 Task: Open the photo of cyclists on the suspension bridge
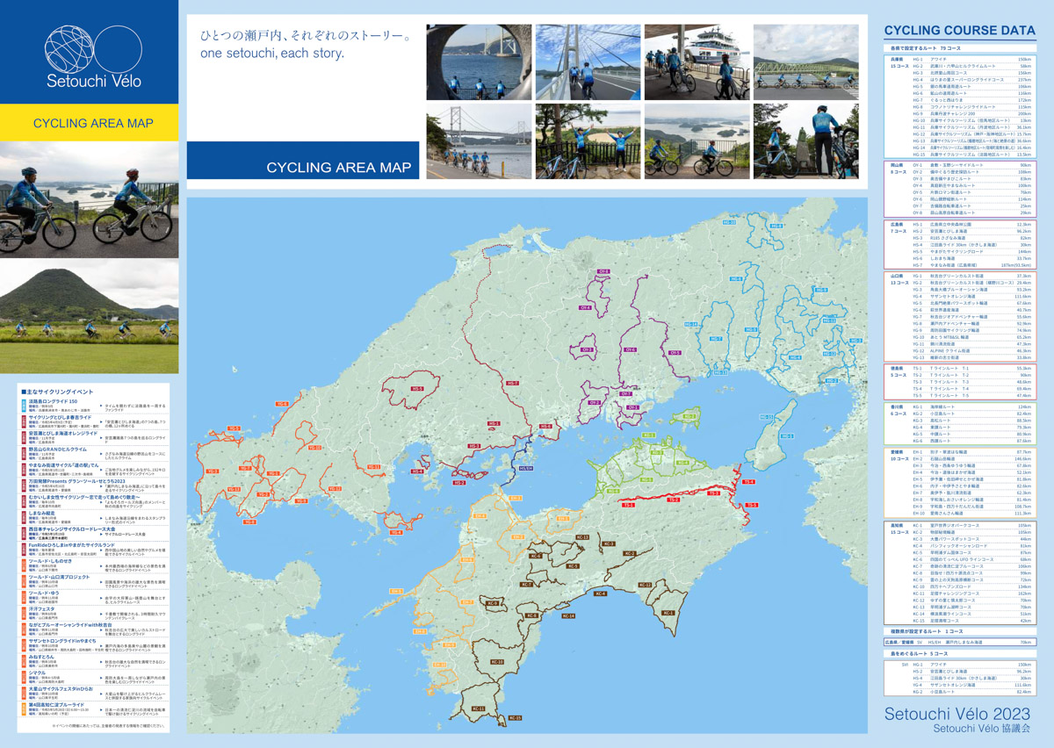(587, 62)
